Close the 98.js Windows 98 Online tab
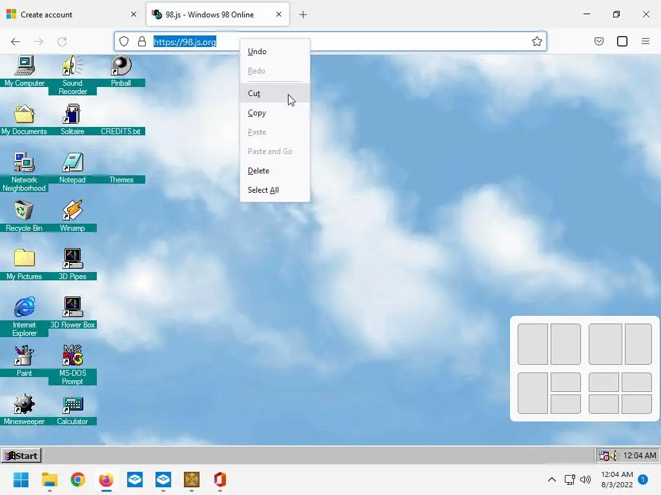The image size is (661, 495). coord(279,14)
